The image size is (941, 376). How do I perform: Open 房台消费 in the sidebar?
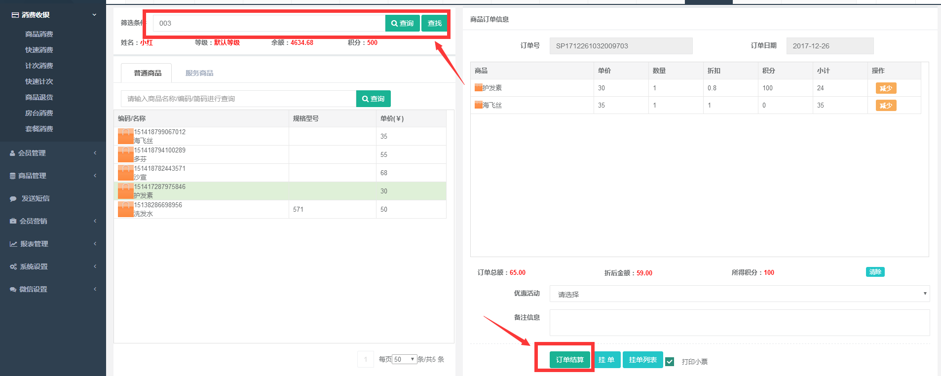click(x=39, y=113)
